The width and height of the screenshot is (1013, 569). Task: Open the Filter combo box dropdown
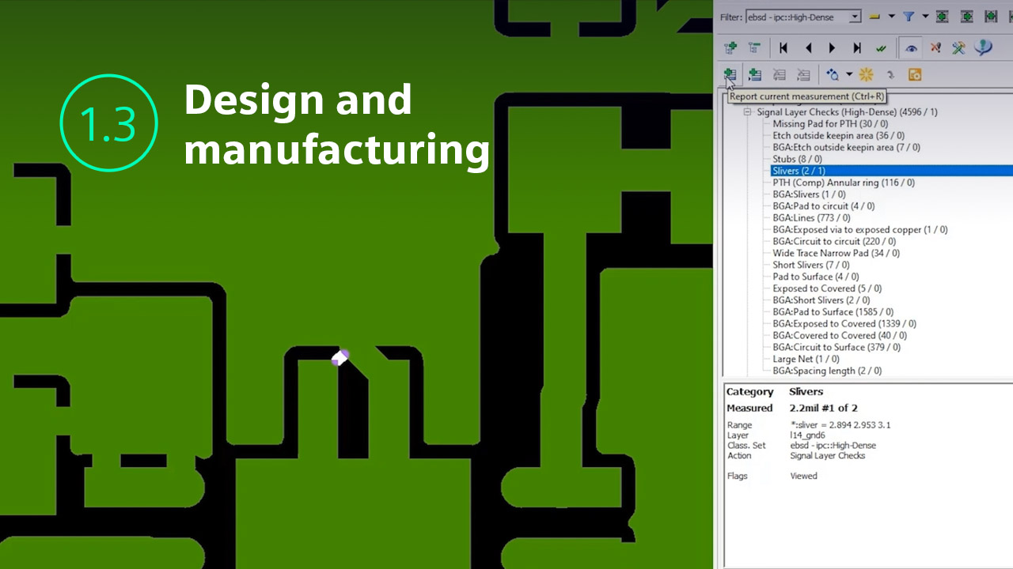coord(855,17)
